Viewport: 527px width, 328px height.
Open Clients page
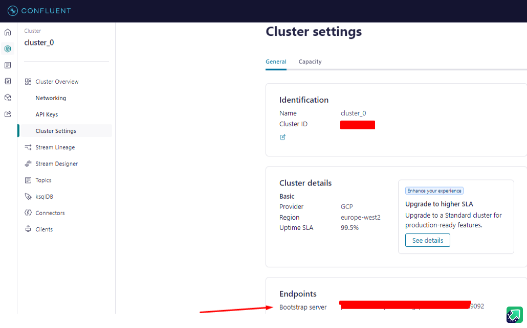pos(44,229)
